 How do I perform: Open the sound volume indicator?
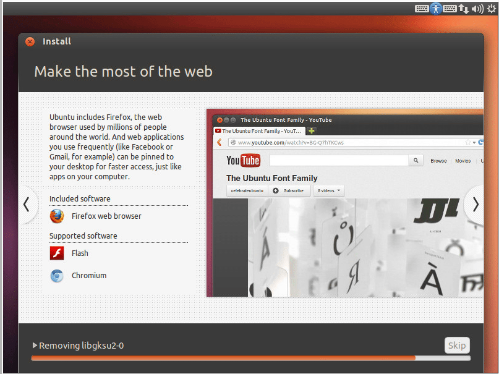[477, 9]
